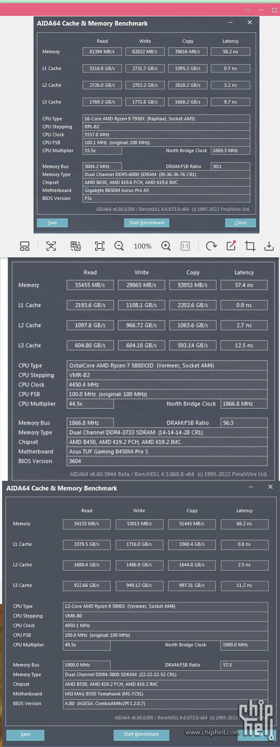Click L3 Cache latency 12.5 ns value
280x747 pixels.
(244, 345)
